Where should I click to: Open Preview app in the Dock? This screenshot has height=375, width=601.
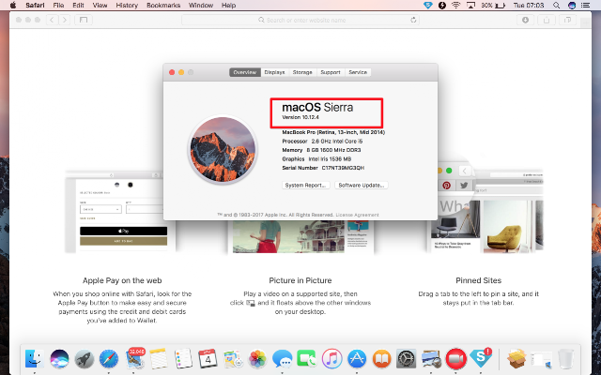tap(431, 359)
